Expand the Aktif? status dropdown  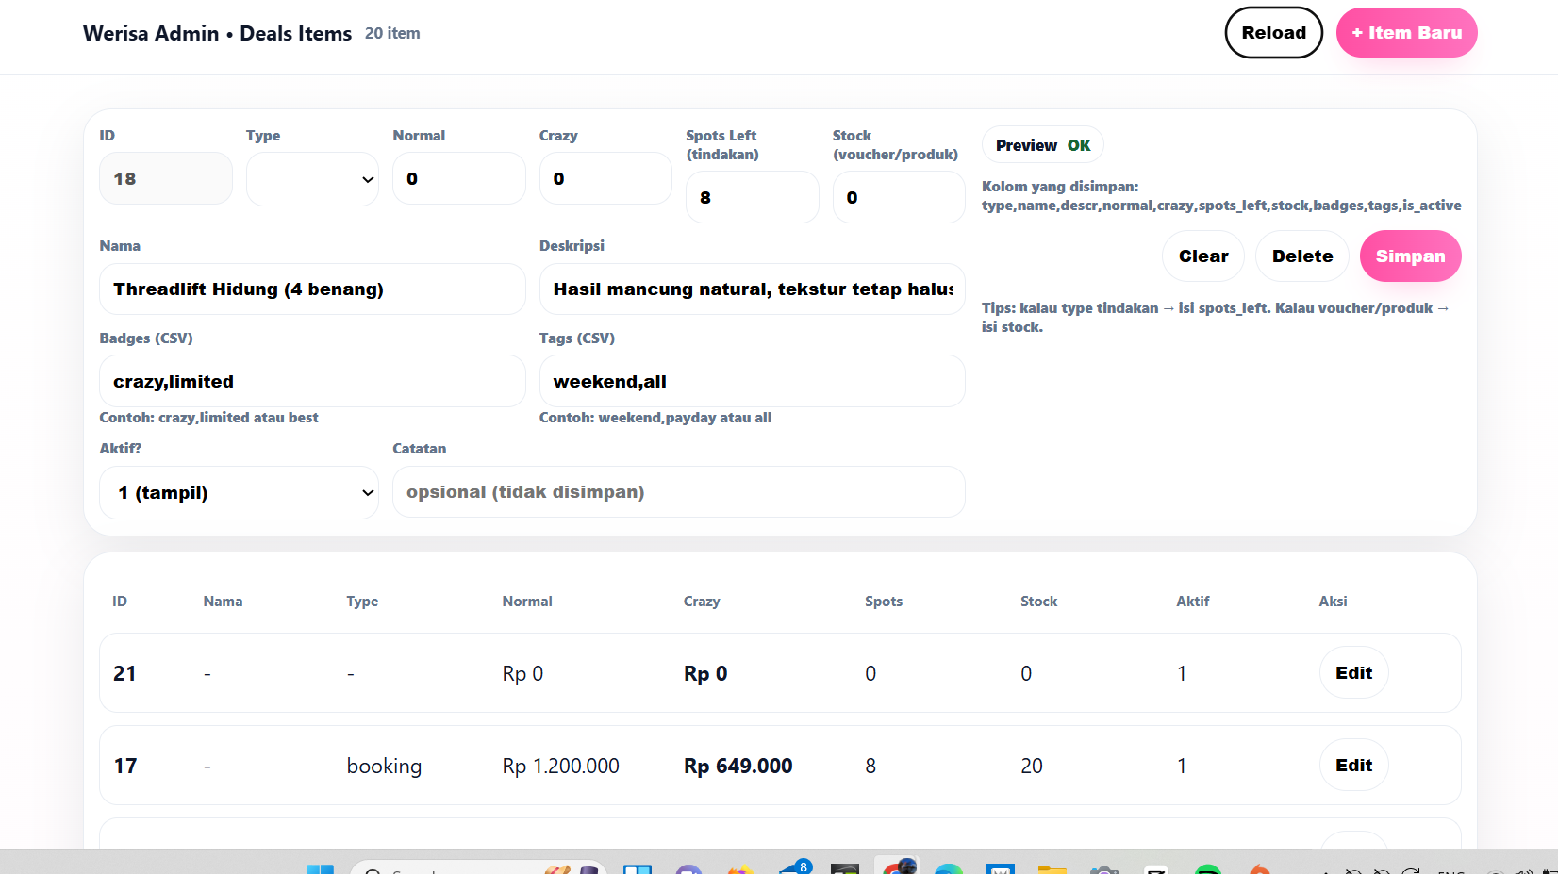239,493
